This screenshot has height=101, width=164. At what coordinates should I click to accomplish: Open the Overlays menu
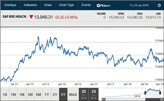coord(10,5)
